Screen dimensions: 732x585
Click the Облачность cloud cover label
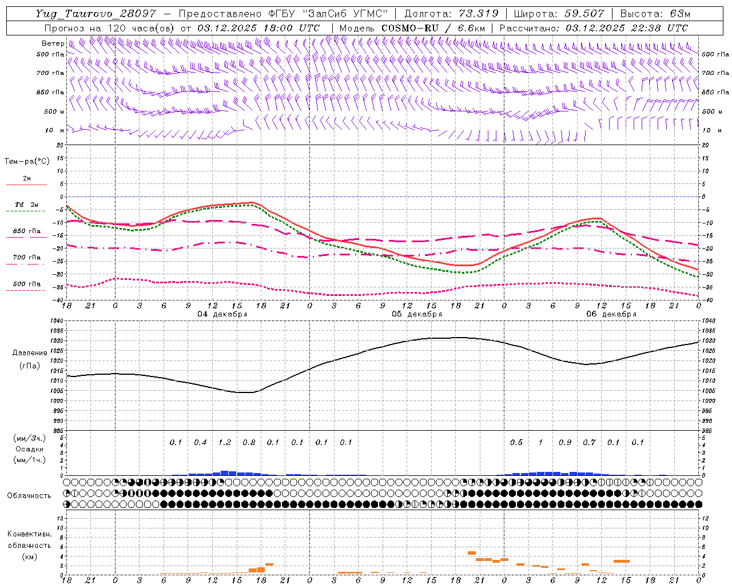pyautogui.click(x=29, y=496)
